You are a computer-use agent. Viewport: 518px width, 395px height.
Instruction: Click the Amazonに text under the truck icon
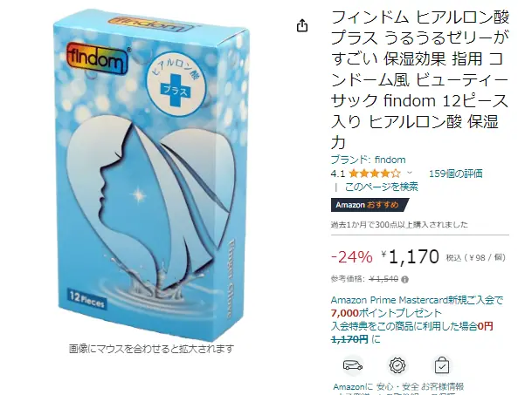pos(353,386)
